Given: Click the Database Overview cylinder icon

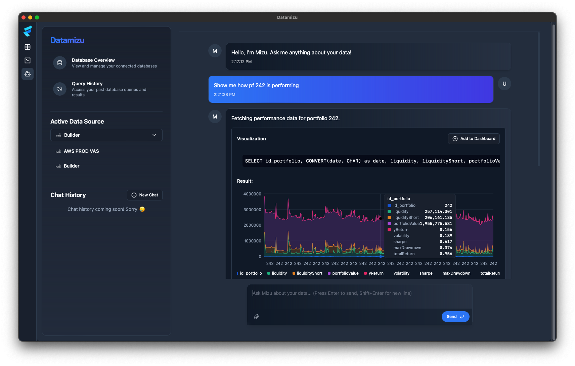Looking at the screenshot, I should (60, 63).
